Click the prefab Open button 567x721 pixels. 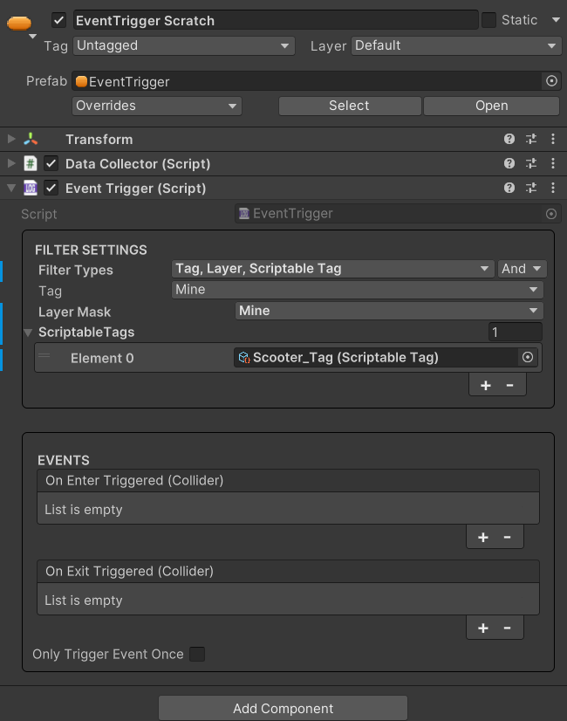pyautogui.click(x=492, y=106)
